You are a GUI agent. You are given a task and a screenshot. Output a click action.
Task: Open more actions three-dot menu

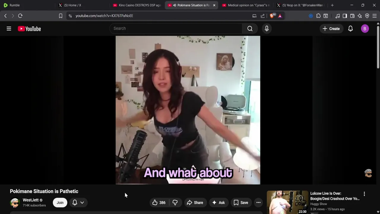(259, 203)
